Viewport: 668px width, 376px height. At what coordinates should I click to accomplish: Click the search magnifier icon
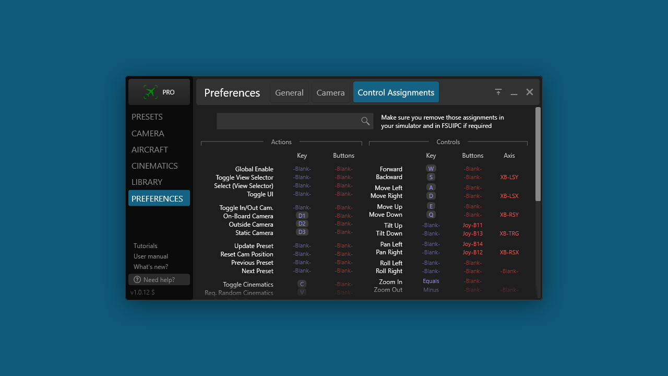pos(365,121)
